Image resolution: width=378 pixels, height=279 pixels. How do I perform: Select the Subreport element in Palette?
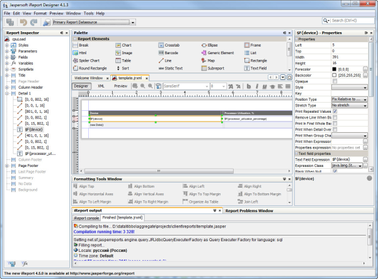tap(213, 68)
